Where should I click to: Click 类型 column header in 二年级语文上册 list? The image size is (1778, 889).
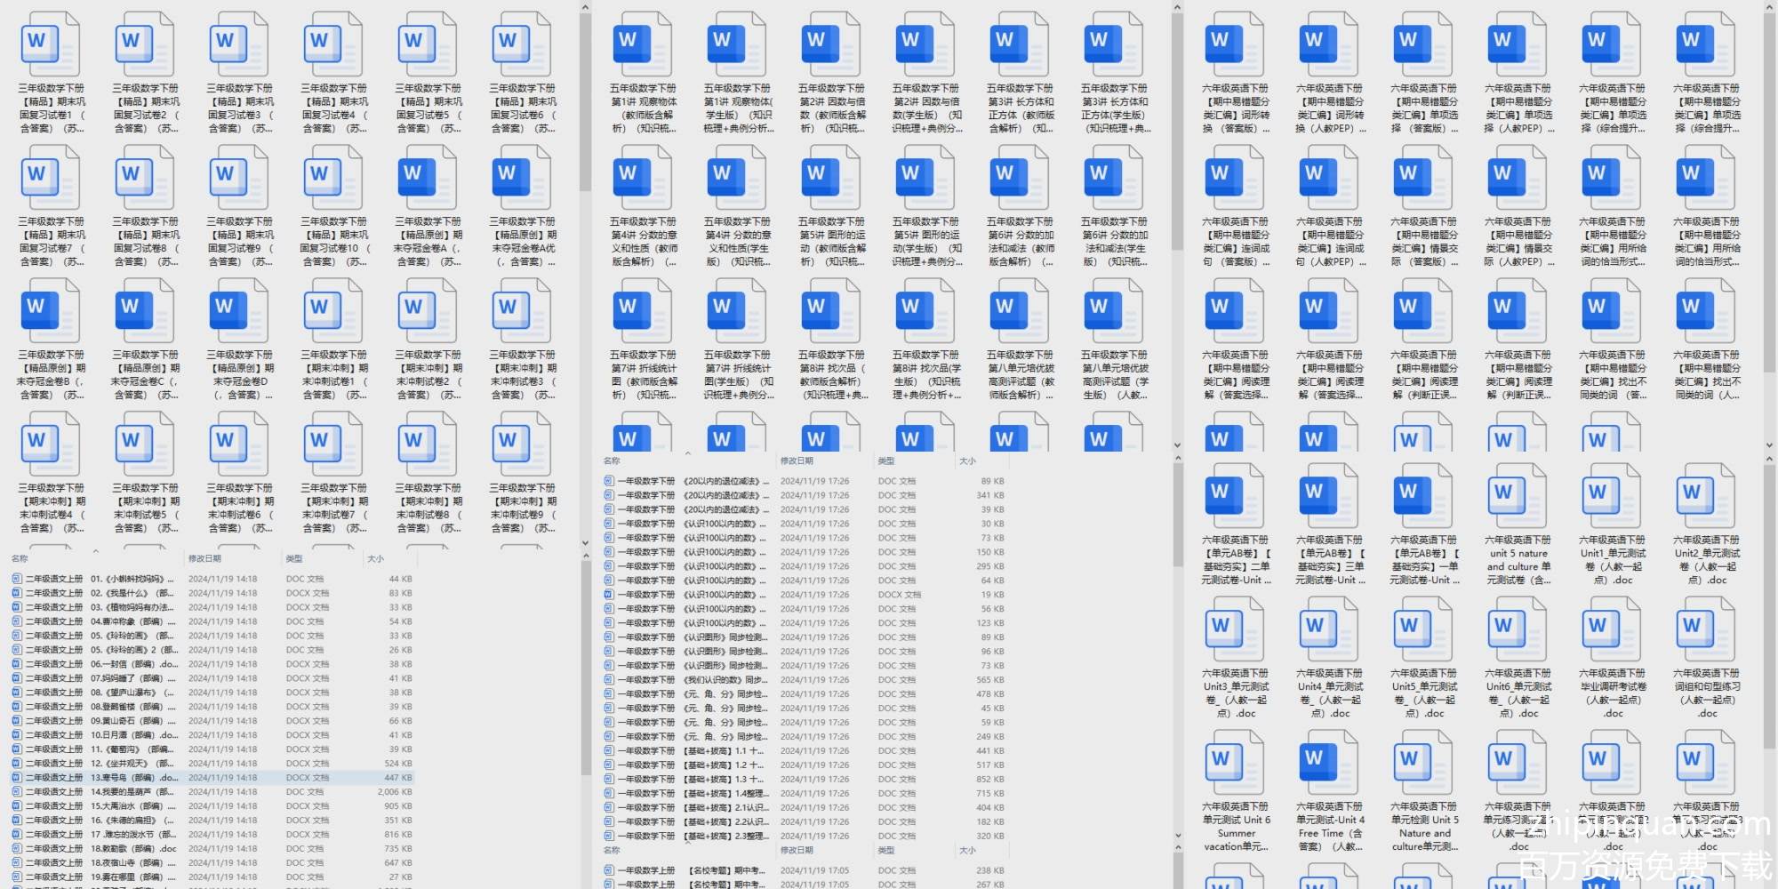(x=294, y=558)
